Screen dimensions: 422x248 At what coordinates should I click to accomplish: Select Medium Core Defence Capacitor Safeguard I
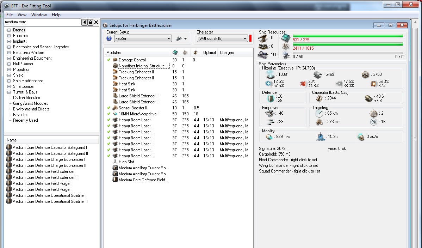click(50, 147)
